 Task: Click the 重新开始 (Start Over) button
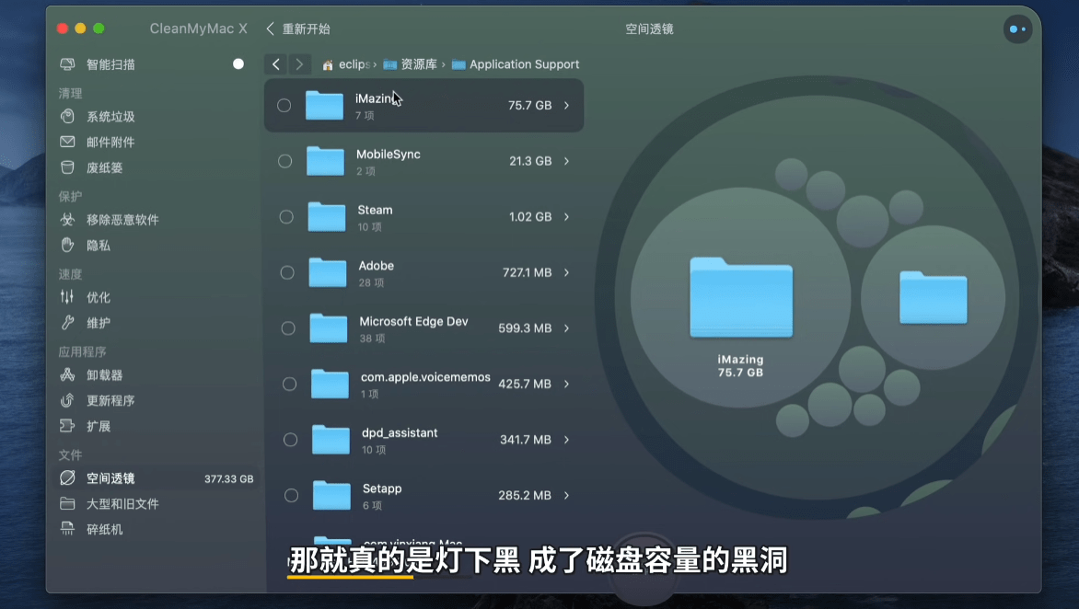298,29
